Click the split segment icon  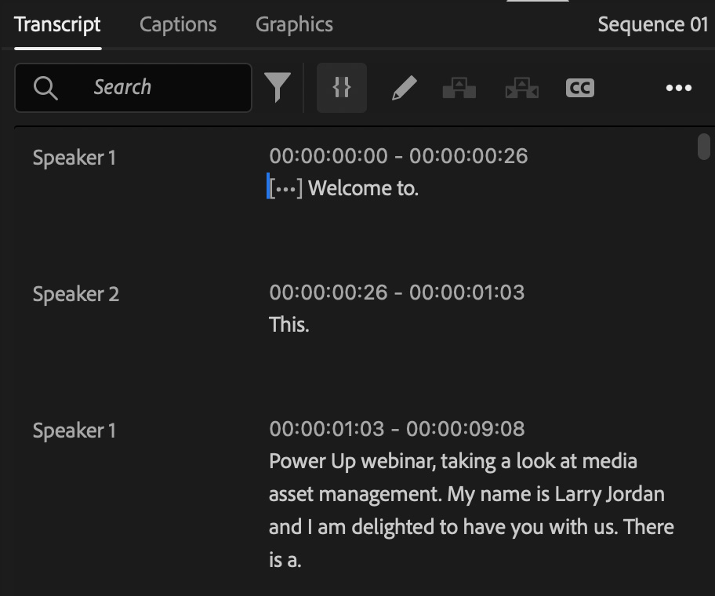[x=459, y=88]
